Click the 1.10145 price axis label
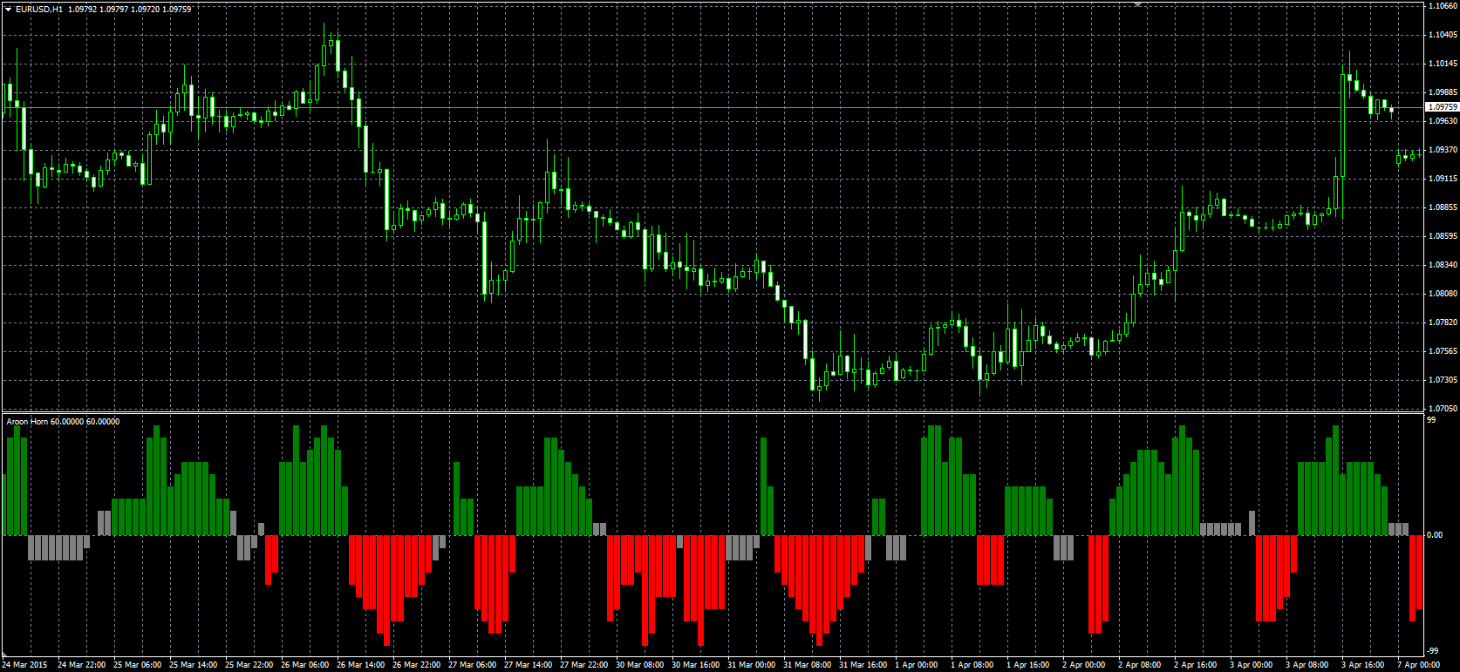The image size is (1460, 672). click(1443, 64)
